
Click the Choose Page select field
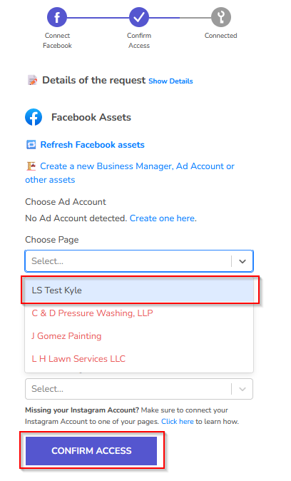tap(139, 261)
